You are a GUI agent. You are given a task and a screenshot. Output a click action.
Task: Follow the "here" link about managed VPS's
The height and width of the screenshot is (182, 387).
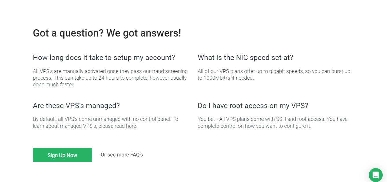131,126
